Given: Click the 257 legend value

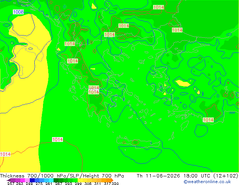Looking at the screenshot, I should click(x=11, y=183).
